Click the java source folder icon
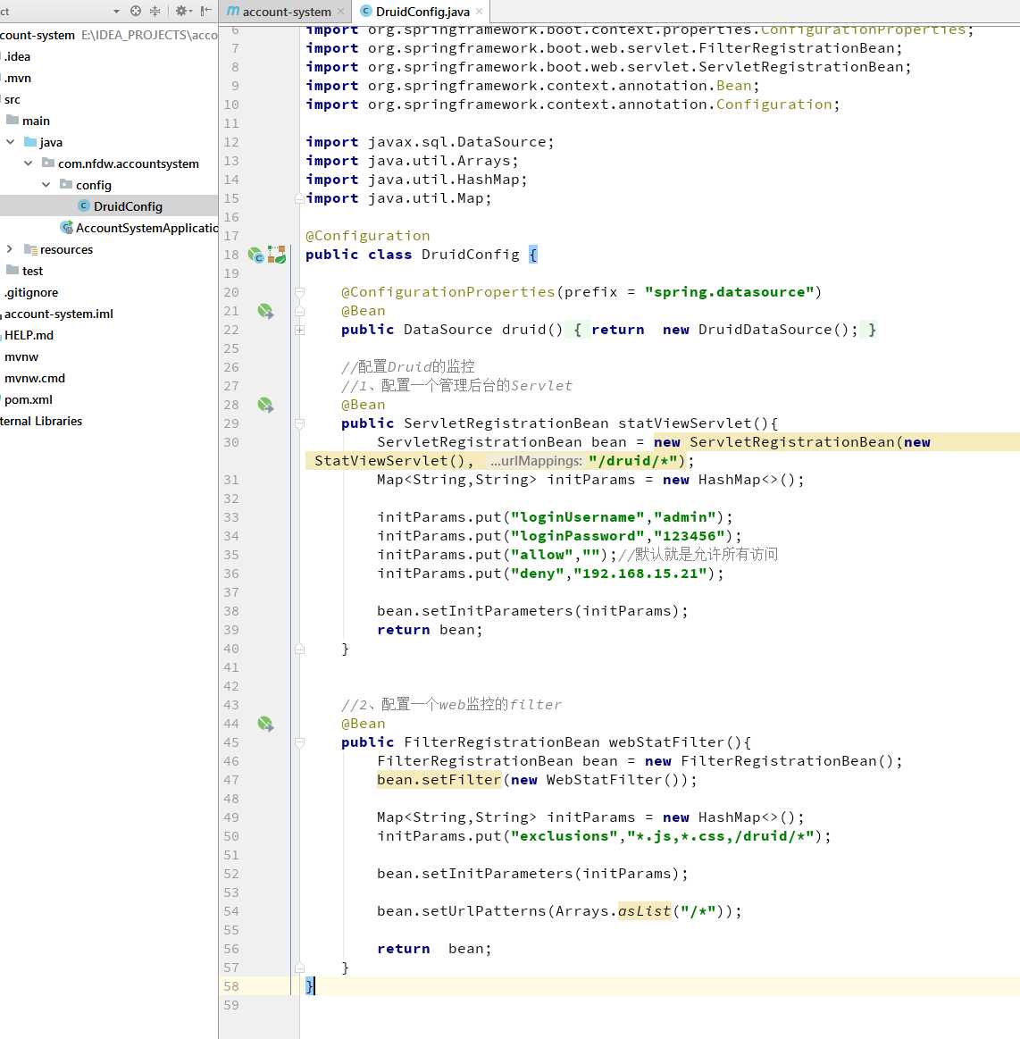The height and width of the screenshot is (1039, 1020). pos(30,142)
